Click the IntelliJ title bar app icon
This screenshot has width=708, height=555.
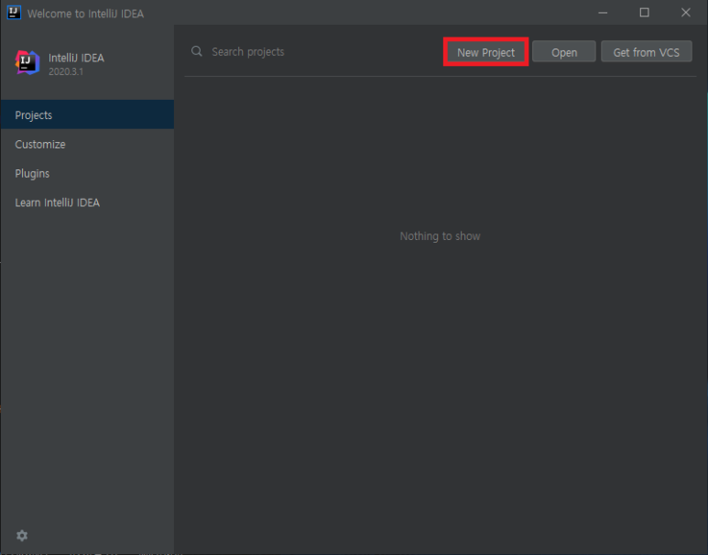point(14,13)
